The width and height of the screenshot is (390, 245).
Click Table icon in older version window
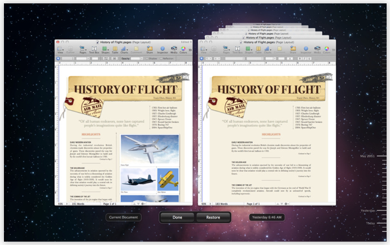[x=258, y=50]
